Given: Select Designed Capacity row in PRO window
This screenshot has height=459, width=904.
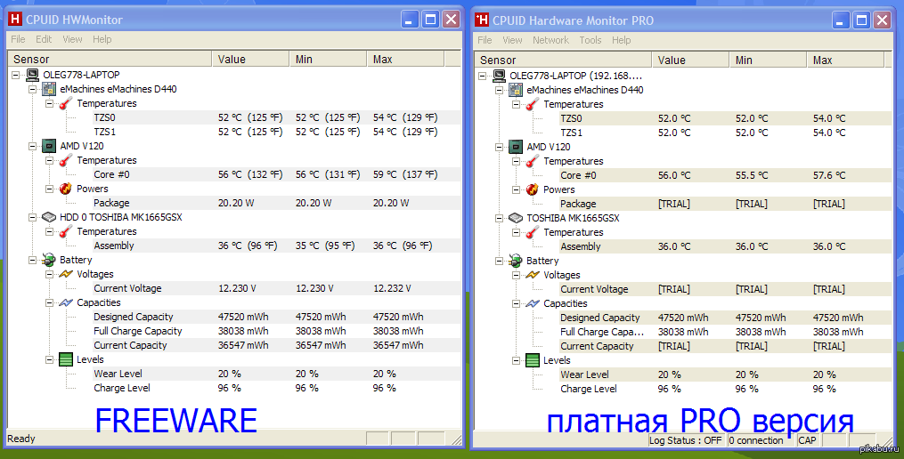Looking at the screenshot, I should coord(725,318).
